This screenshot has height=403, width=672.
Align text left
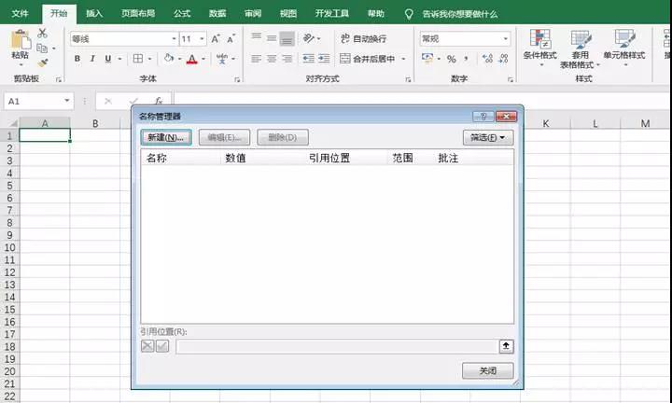pyautogui.click(x=257, y=58)
